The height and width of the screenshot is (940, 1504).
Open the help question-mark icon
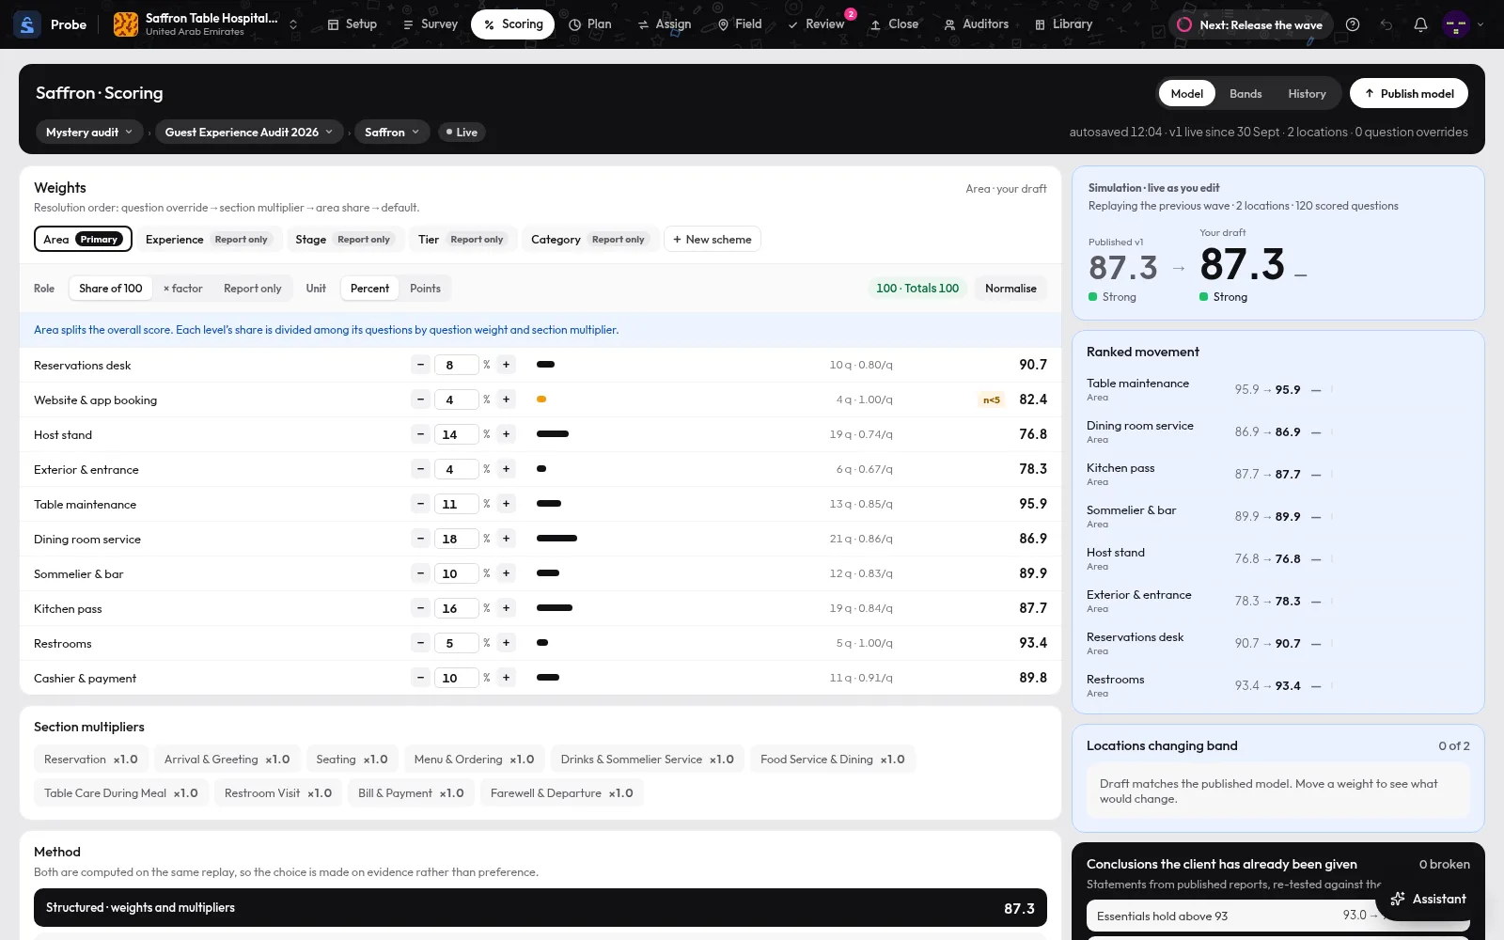[1353, 24]
